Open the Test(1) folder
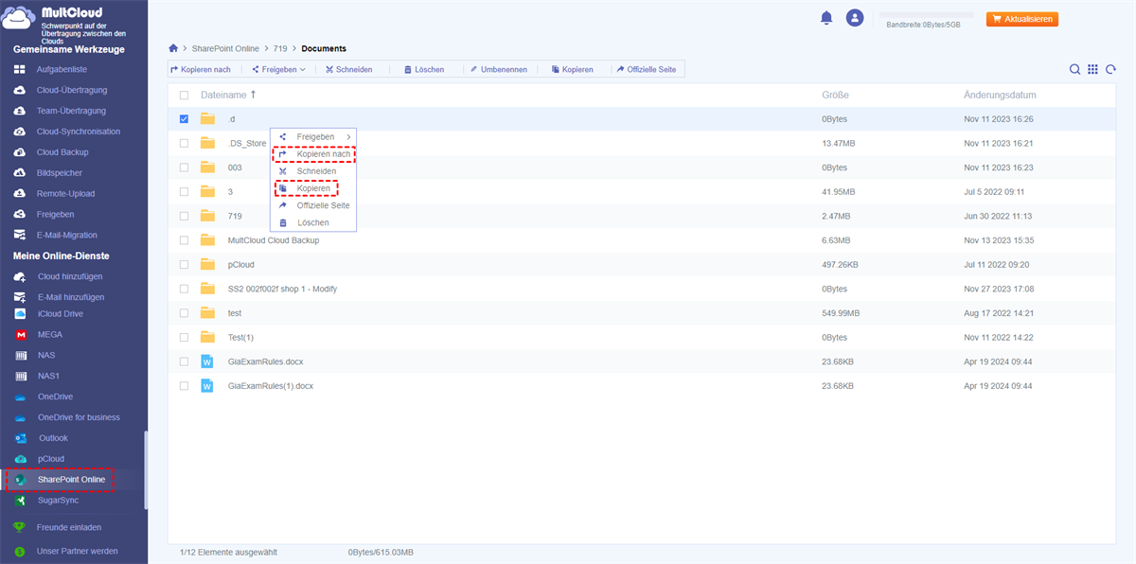 tap(240, 337)
